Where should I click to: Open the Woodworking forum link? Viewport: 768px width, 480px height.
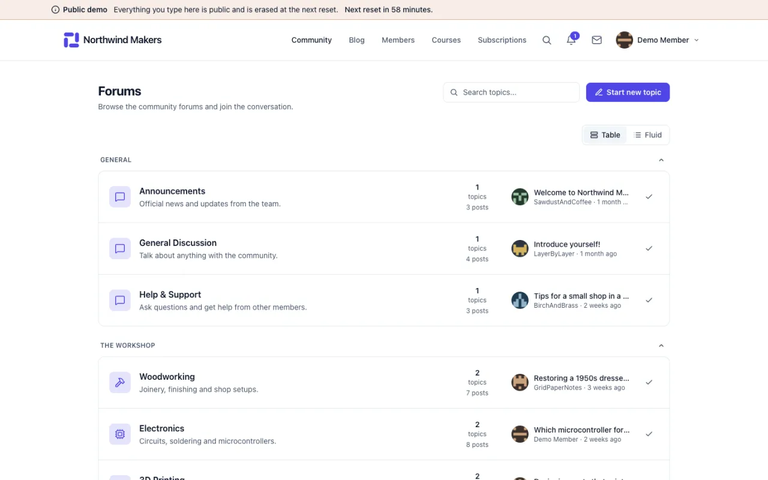point(167,377)
